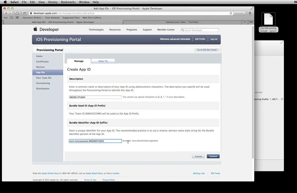
Task: Click Mailing Lists footer link
Action: [199, 173]
